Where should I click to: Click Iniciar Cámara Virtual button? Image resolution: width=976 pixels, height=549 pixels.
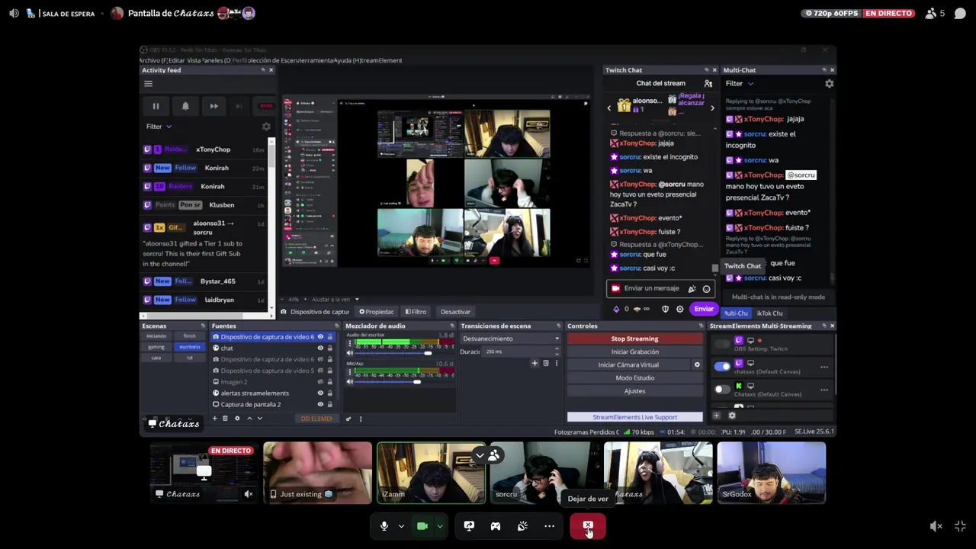pos(628,364)
